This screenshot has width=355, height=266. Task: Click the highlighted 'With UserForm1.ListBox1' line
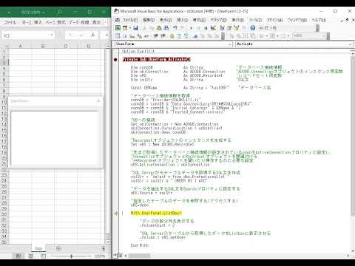156,213
